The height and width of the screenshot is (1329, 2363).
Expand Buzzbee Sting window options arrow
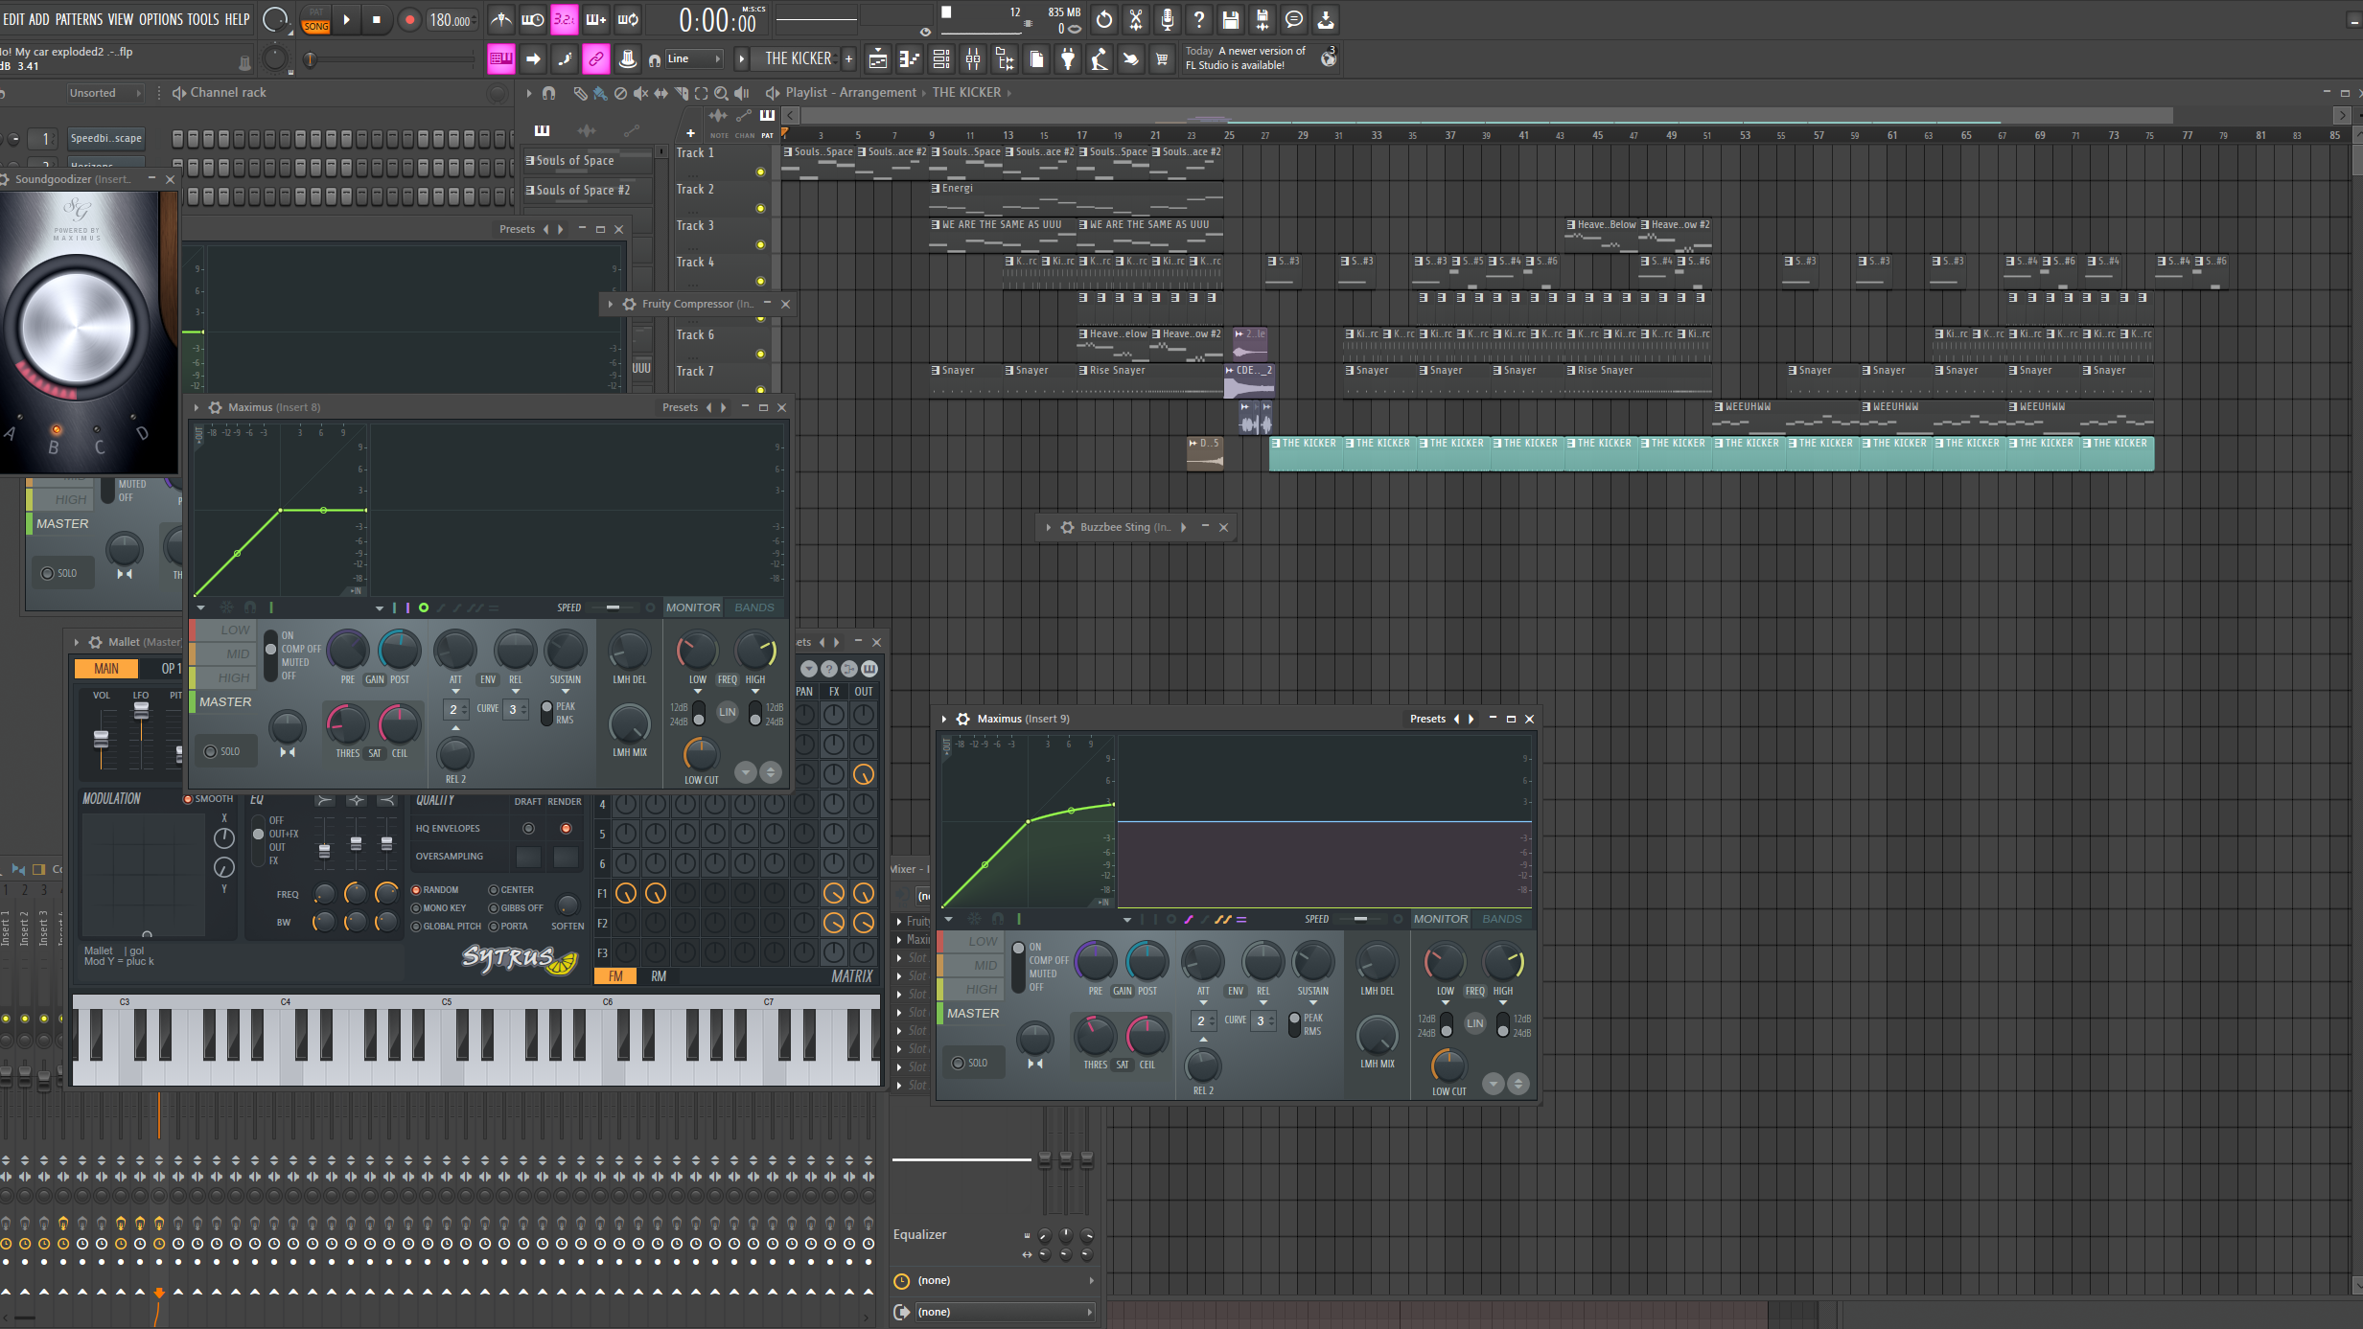pos(1049,527)
